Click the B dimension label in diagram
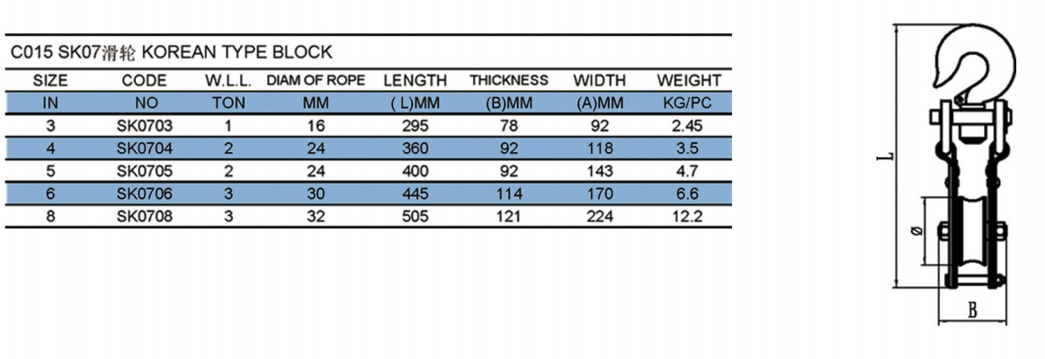Screen dimensions: 1045x359 pos(972,310)
